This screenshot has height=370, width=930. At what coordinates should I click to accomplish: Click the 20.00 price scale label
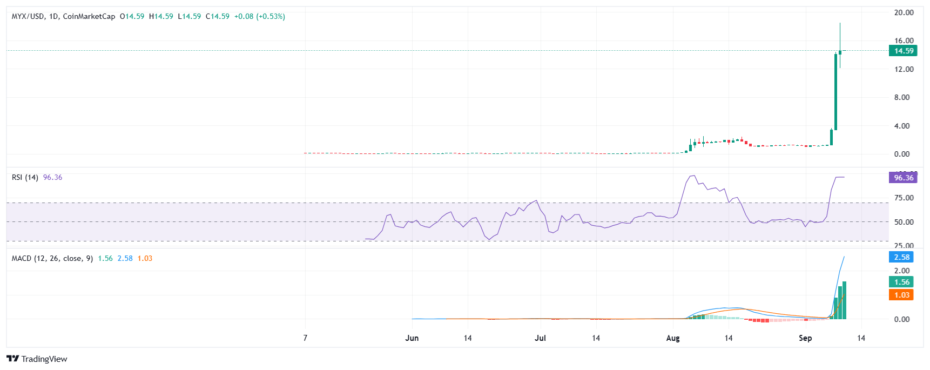[x=904, y=12]
